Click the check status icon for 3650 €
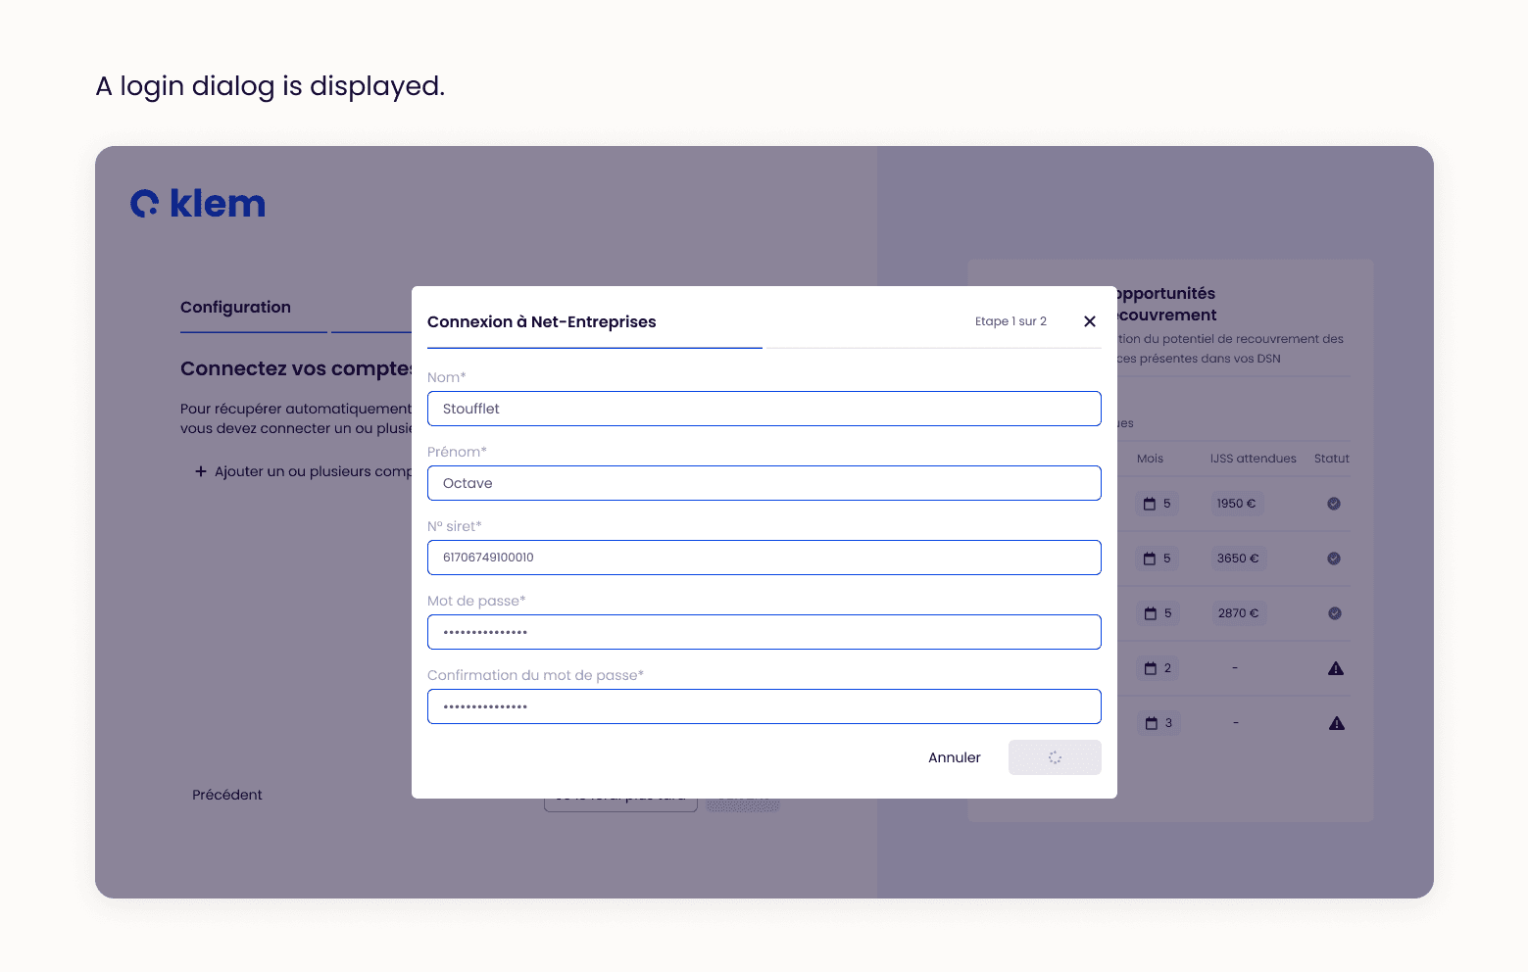This screenshot has height=972, width=1528. (1334, 559)
